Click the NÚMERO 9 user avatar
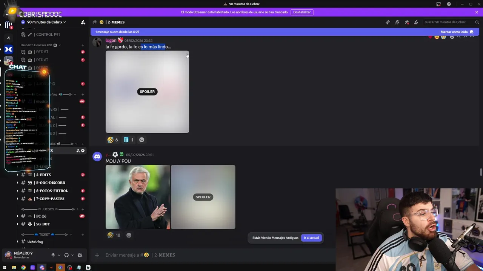 [x=8, y=255]
